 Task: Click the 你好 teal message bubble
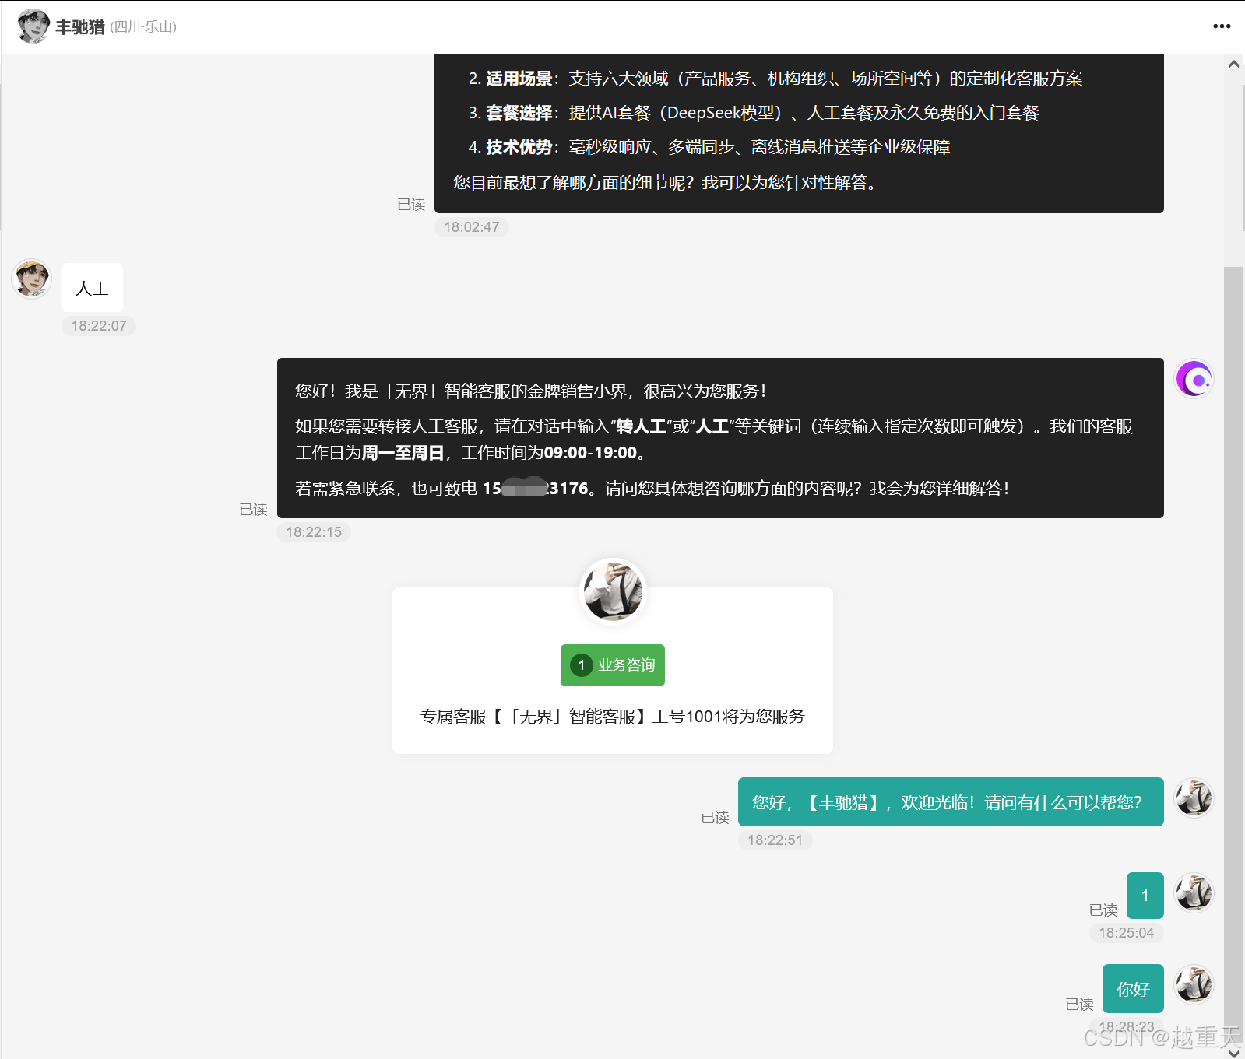point(1133,989)
